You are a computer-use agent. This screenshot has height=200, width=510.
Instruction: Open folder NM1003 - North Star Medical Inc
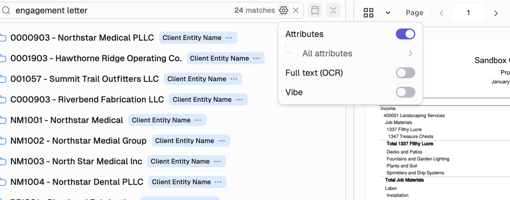click(76, 162)
